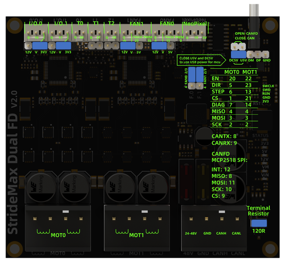This screenshot has height=265, width=287.
Task: Select the T0 thermistor port label
Action: (x=80, y=23)
